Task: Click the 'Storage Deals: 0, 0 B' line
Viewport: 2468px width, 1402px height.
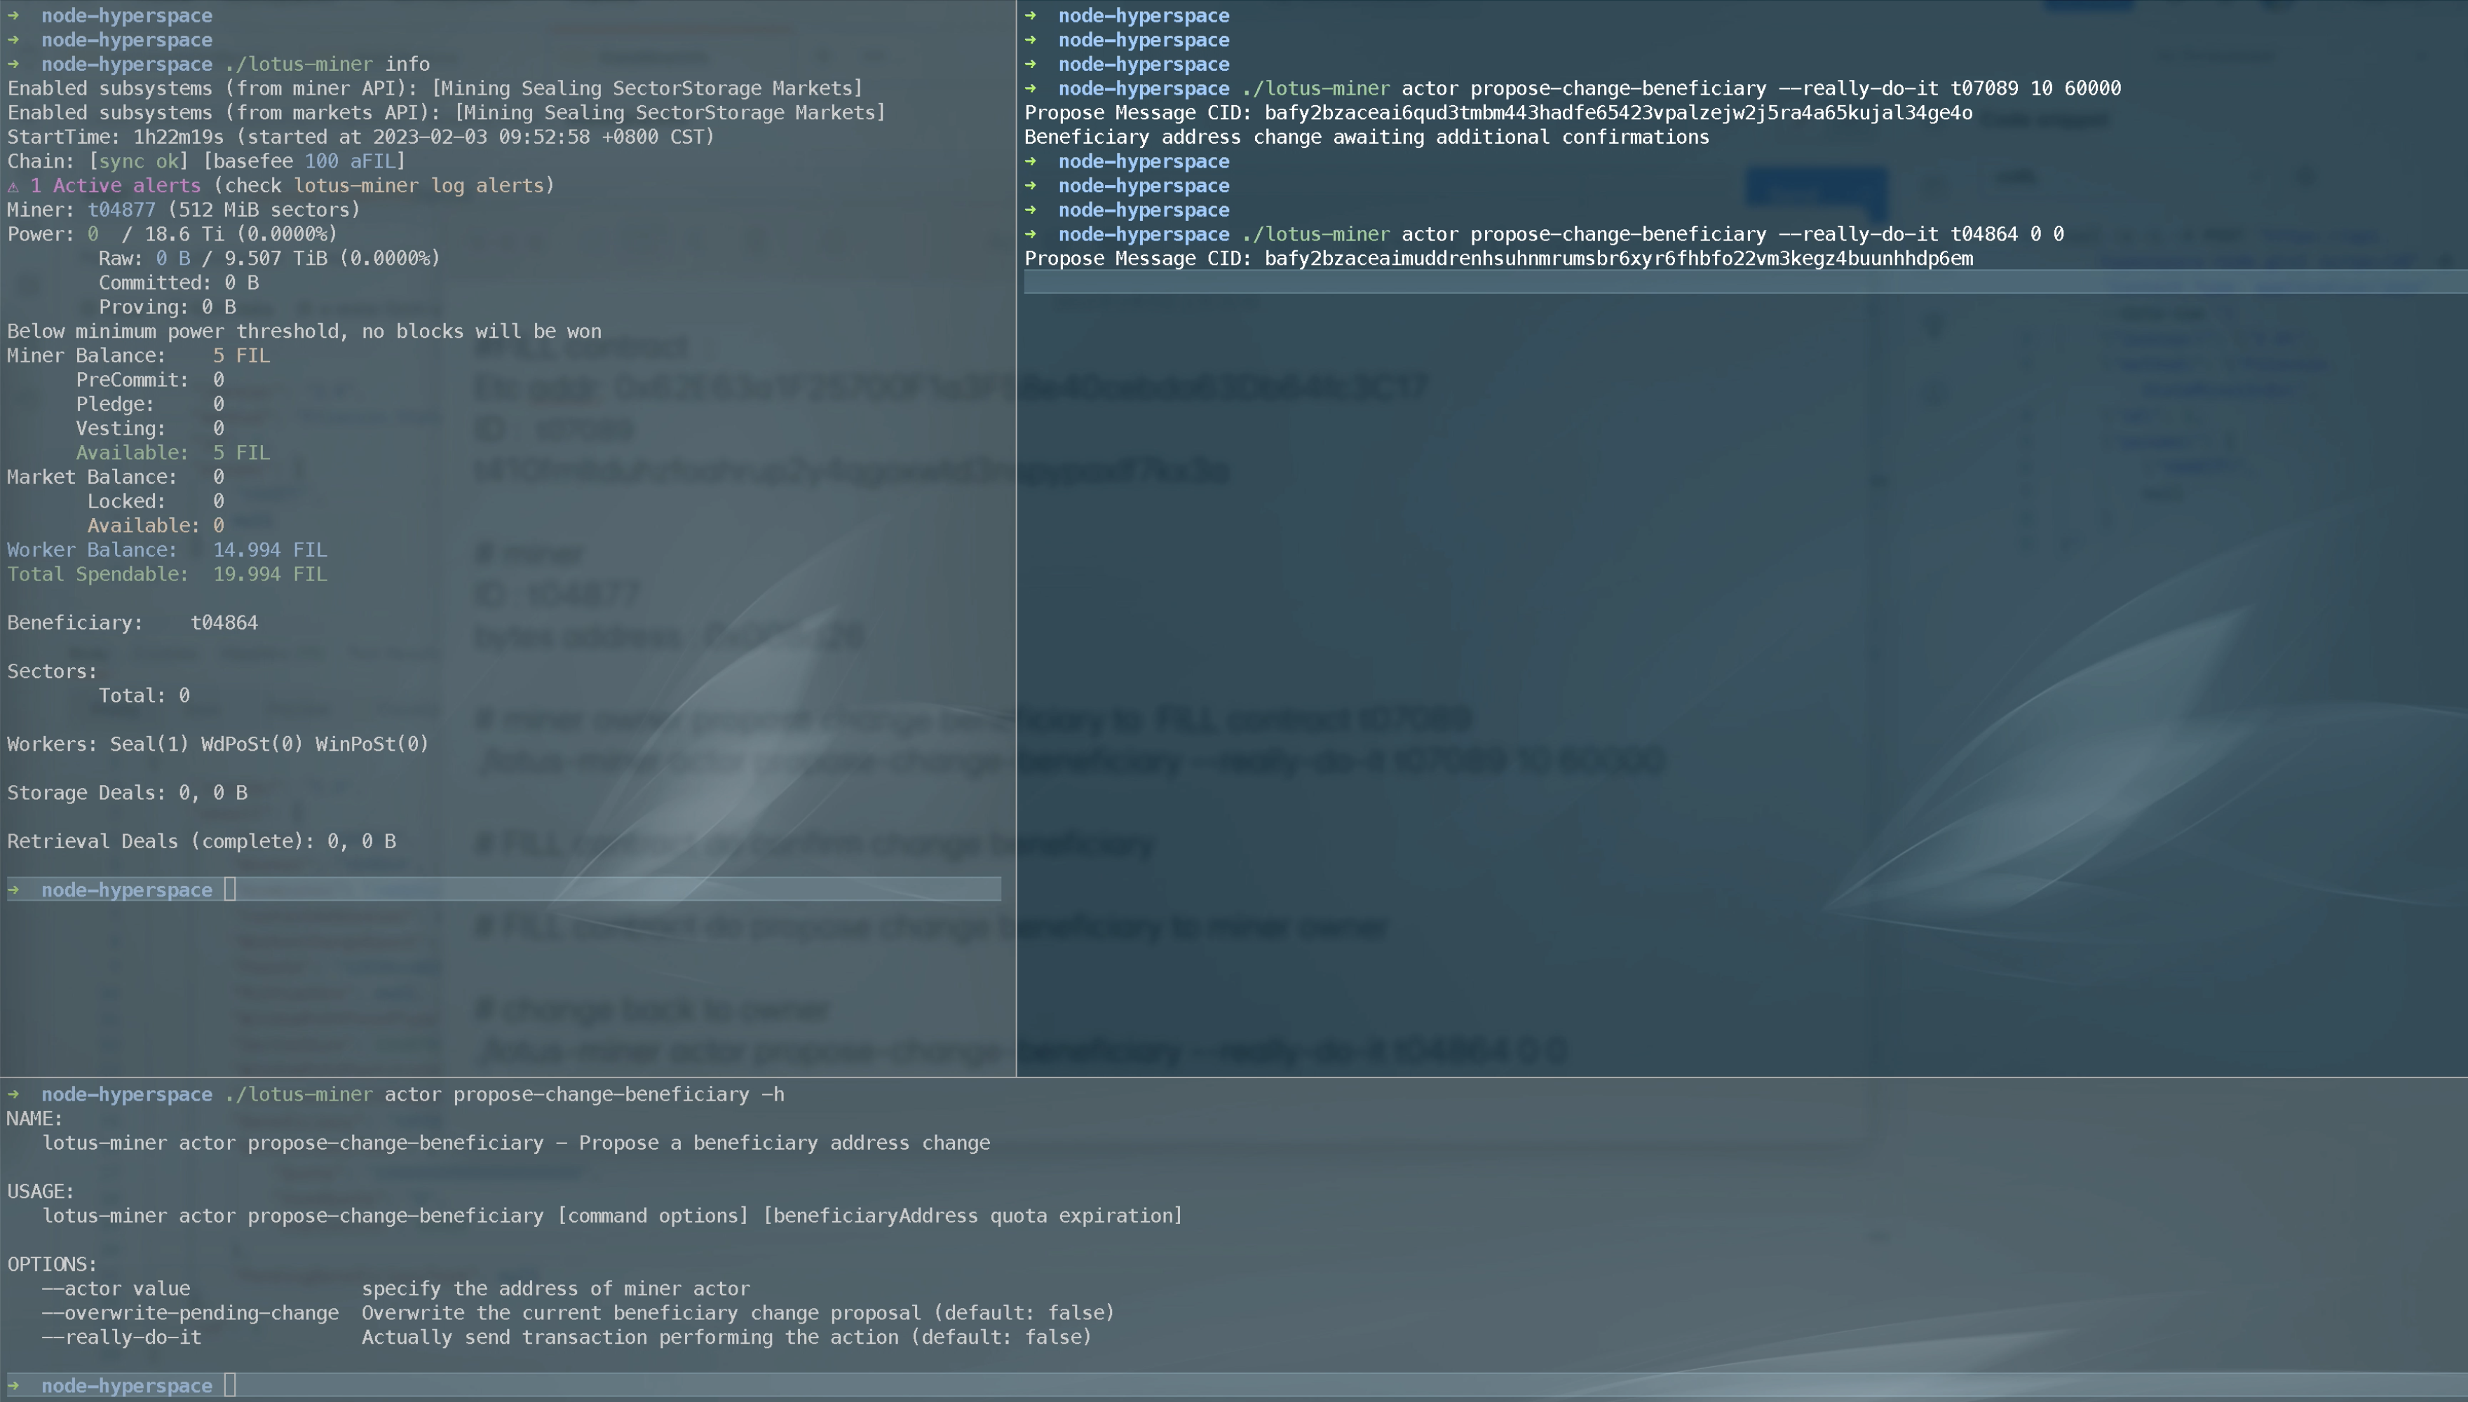Action: click(127, 792)
